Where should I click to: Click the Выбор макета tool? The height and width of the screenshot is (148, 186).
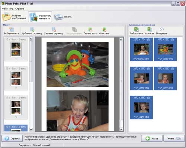[x=12, y=31]
